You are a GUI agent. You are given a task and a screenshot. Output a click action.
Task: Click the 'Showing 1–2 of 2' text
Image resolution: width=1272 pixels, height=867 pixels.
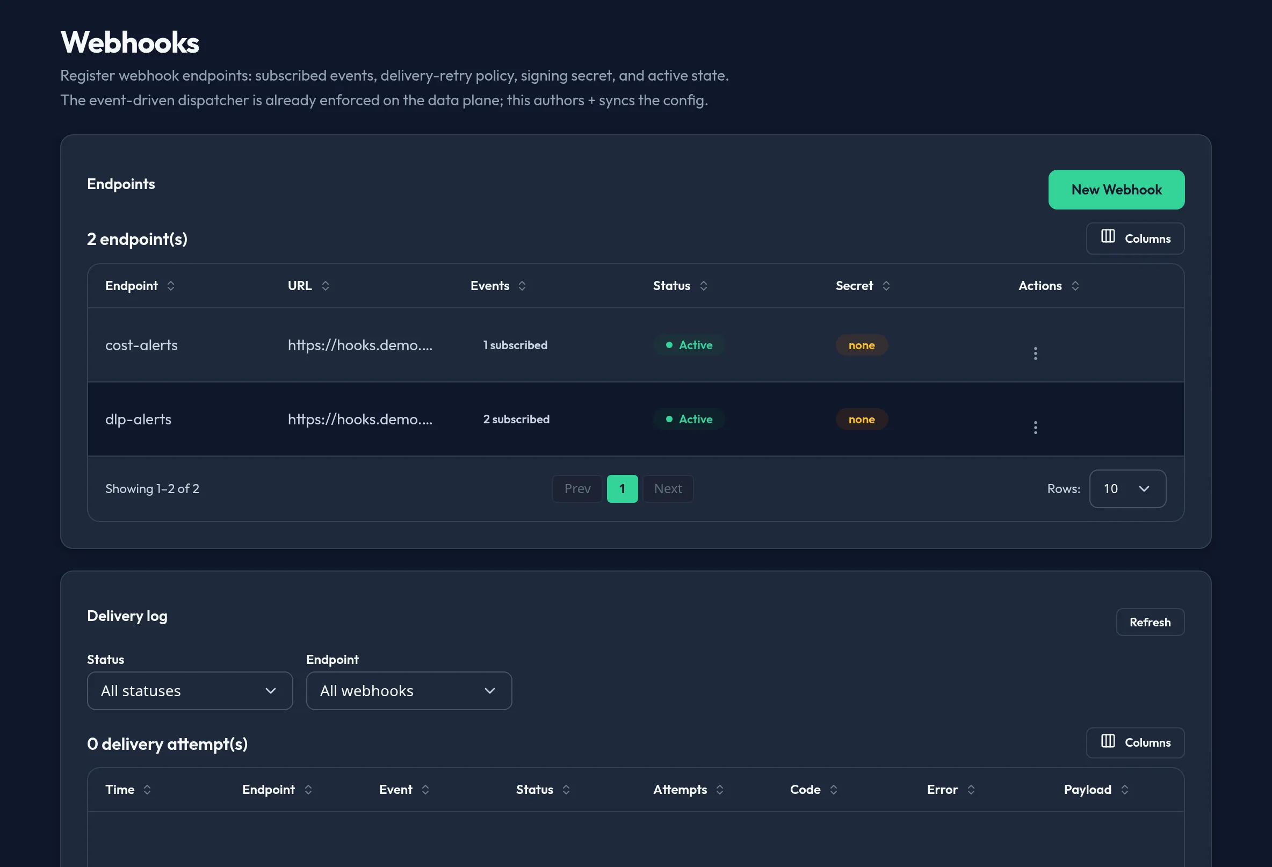152,488
